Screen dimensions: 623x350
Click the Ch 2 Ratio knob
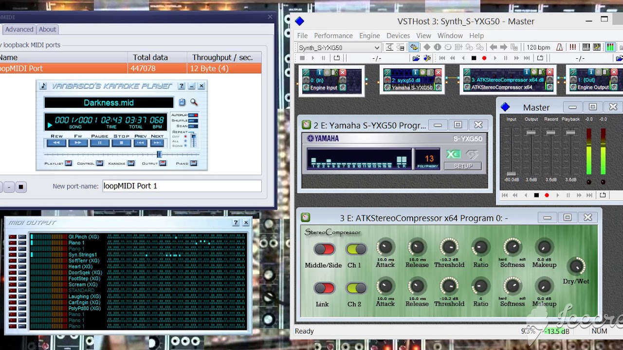pyautogui.click(x=480, y=286)
